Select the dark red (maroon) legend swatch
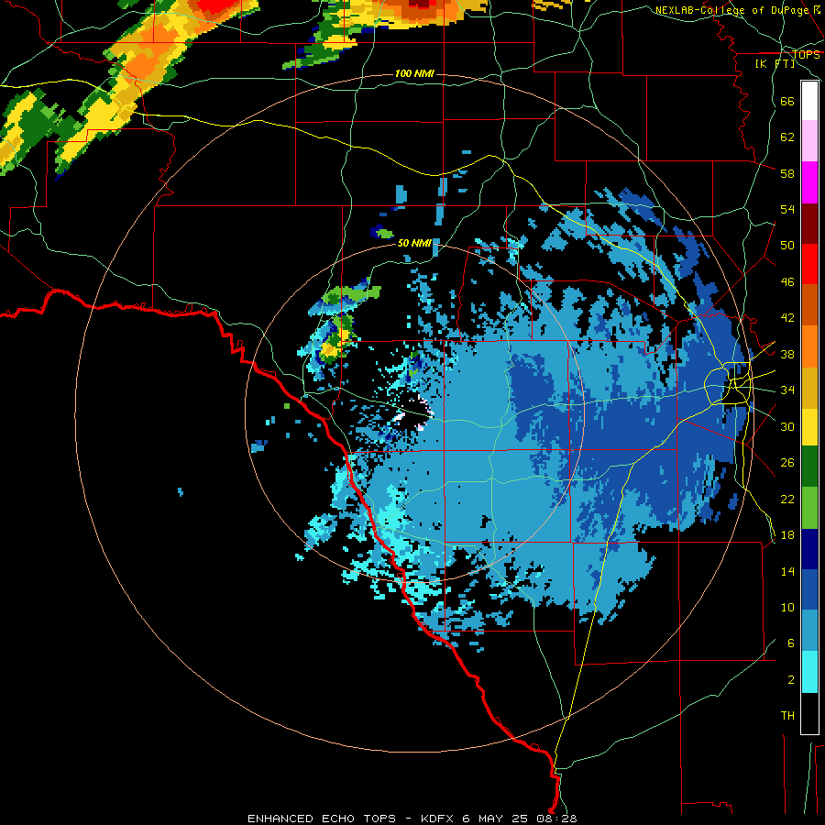The image size is (825, 825). pyautogui.click(x=809, y=224)
